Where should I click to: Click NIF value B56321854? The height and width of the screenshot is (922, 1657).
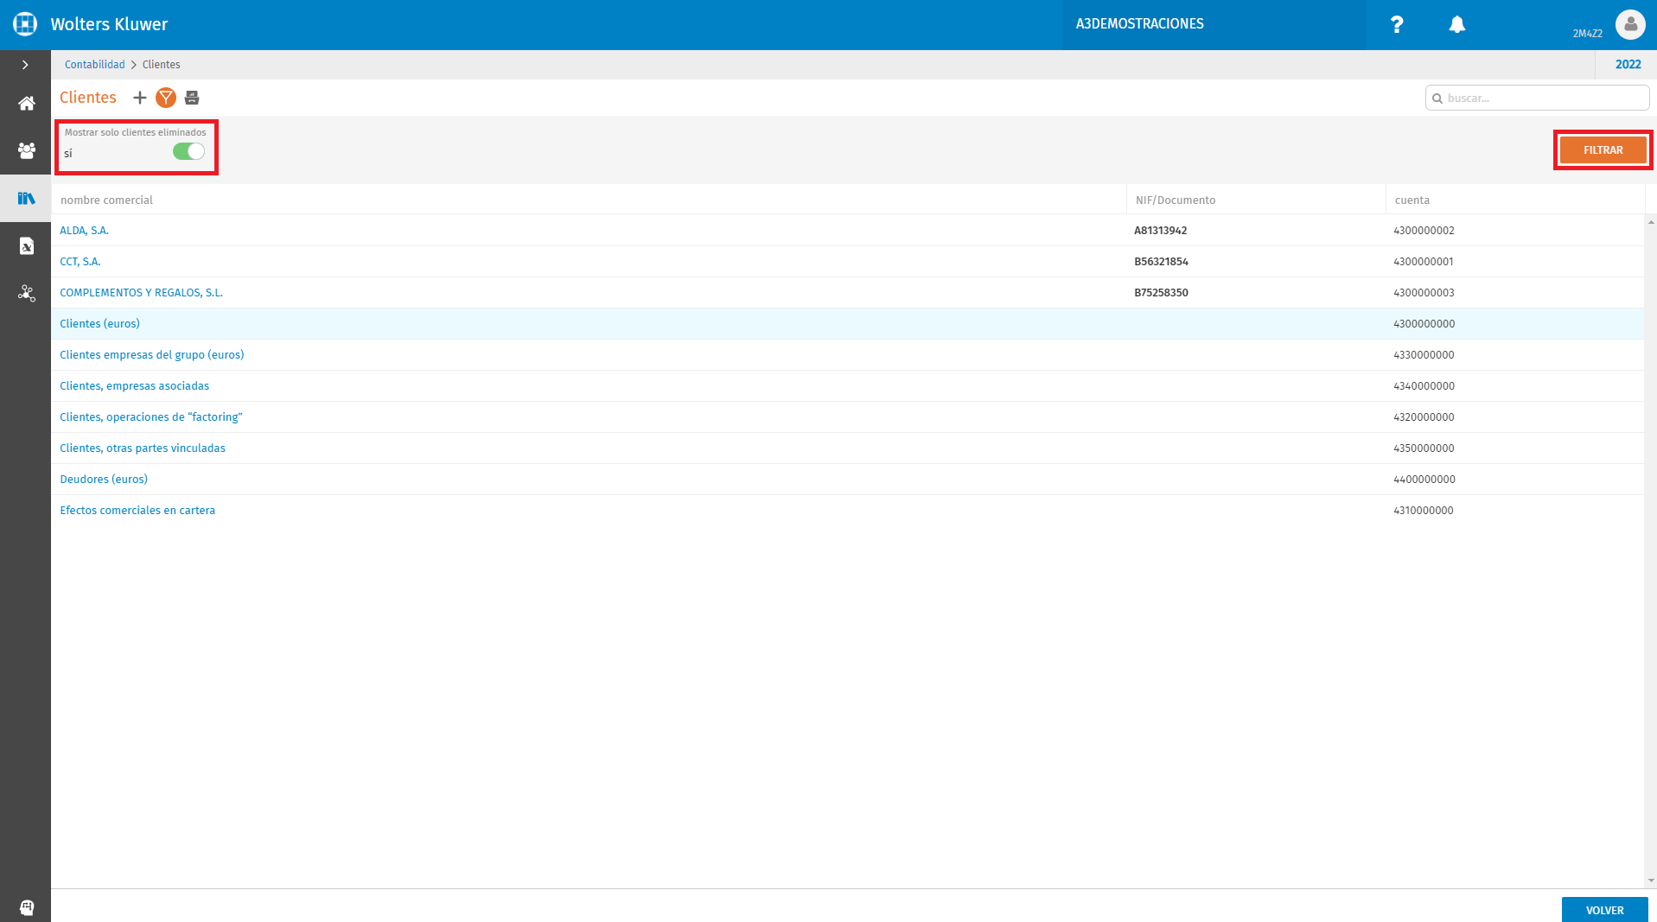1162,262
